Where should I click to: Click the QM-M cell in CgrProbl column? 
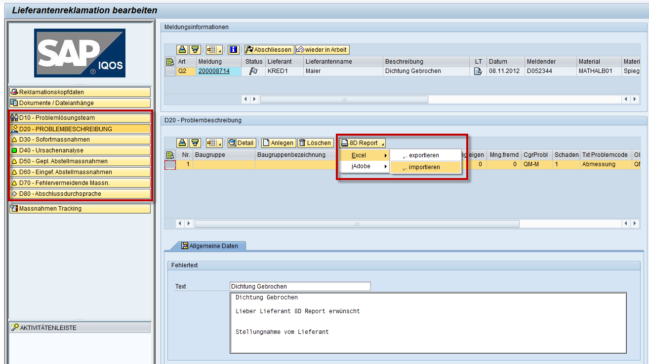click(x=537, y=164)
